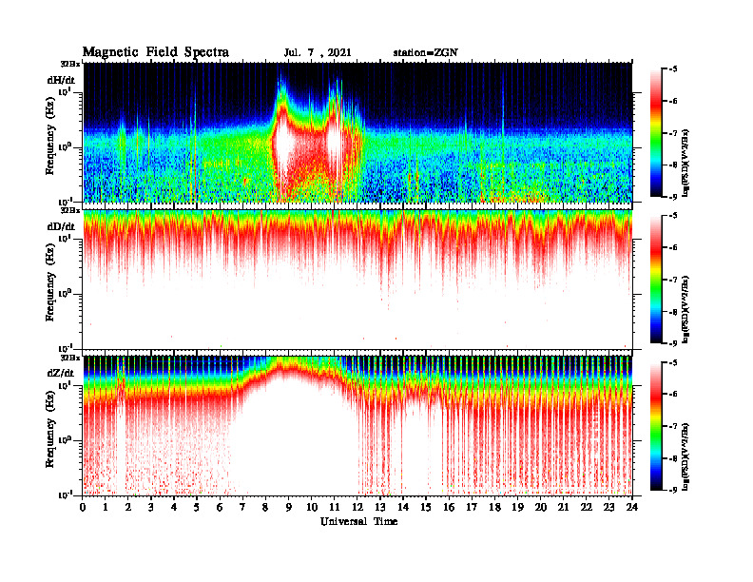This screenshot has height=582, width=753.
Task: Click the "4" tick label on the time axis
Action: (x=174, y=507)
